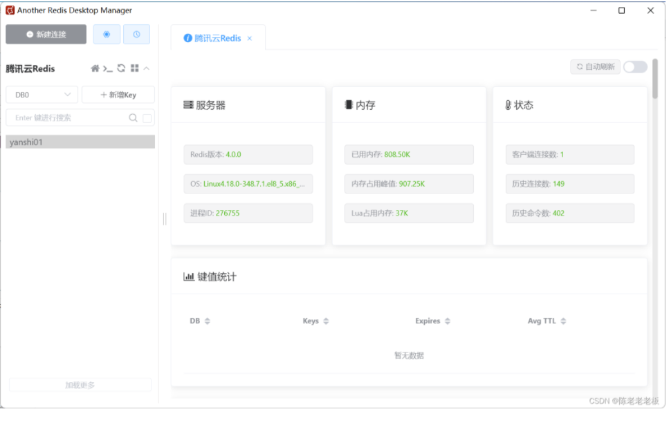Click the 历史命令数 402 field
669x425 pixels.
570,213
